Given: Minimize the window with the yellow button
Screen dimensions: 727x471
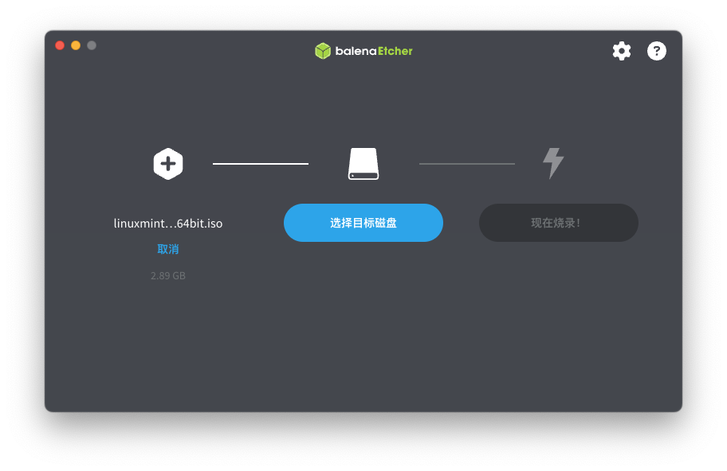Looking at the screenshot, I should tap(76, 45).
